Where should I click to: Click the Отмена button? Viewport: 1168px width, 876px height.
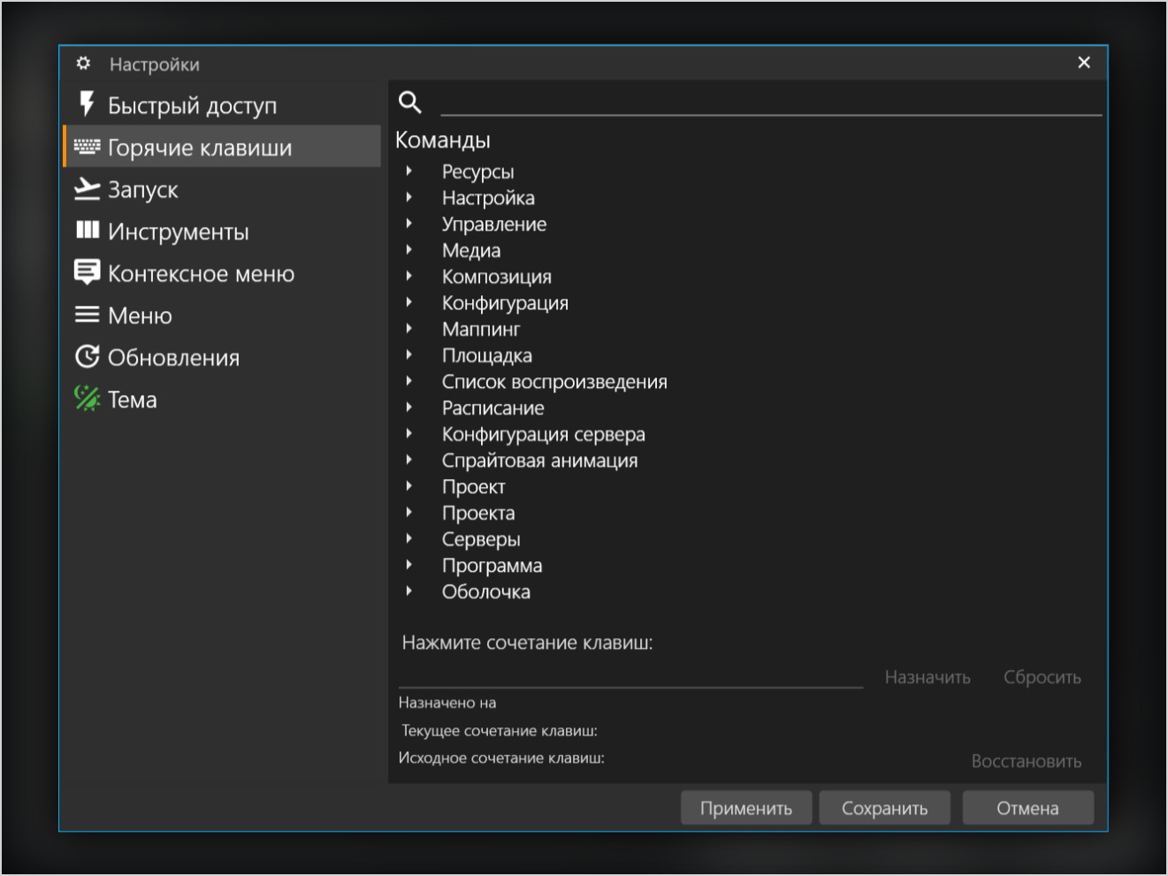tap(1027, 808)
